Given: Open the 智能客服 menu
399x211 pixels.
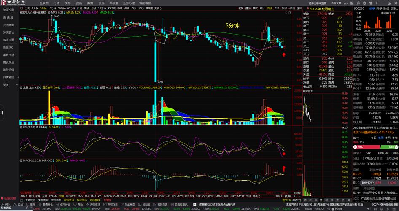Looking at the screenshot, I should [x=145, y=3].
